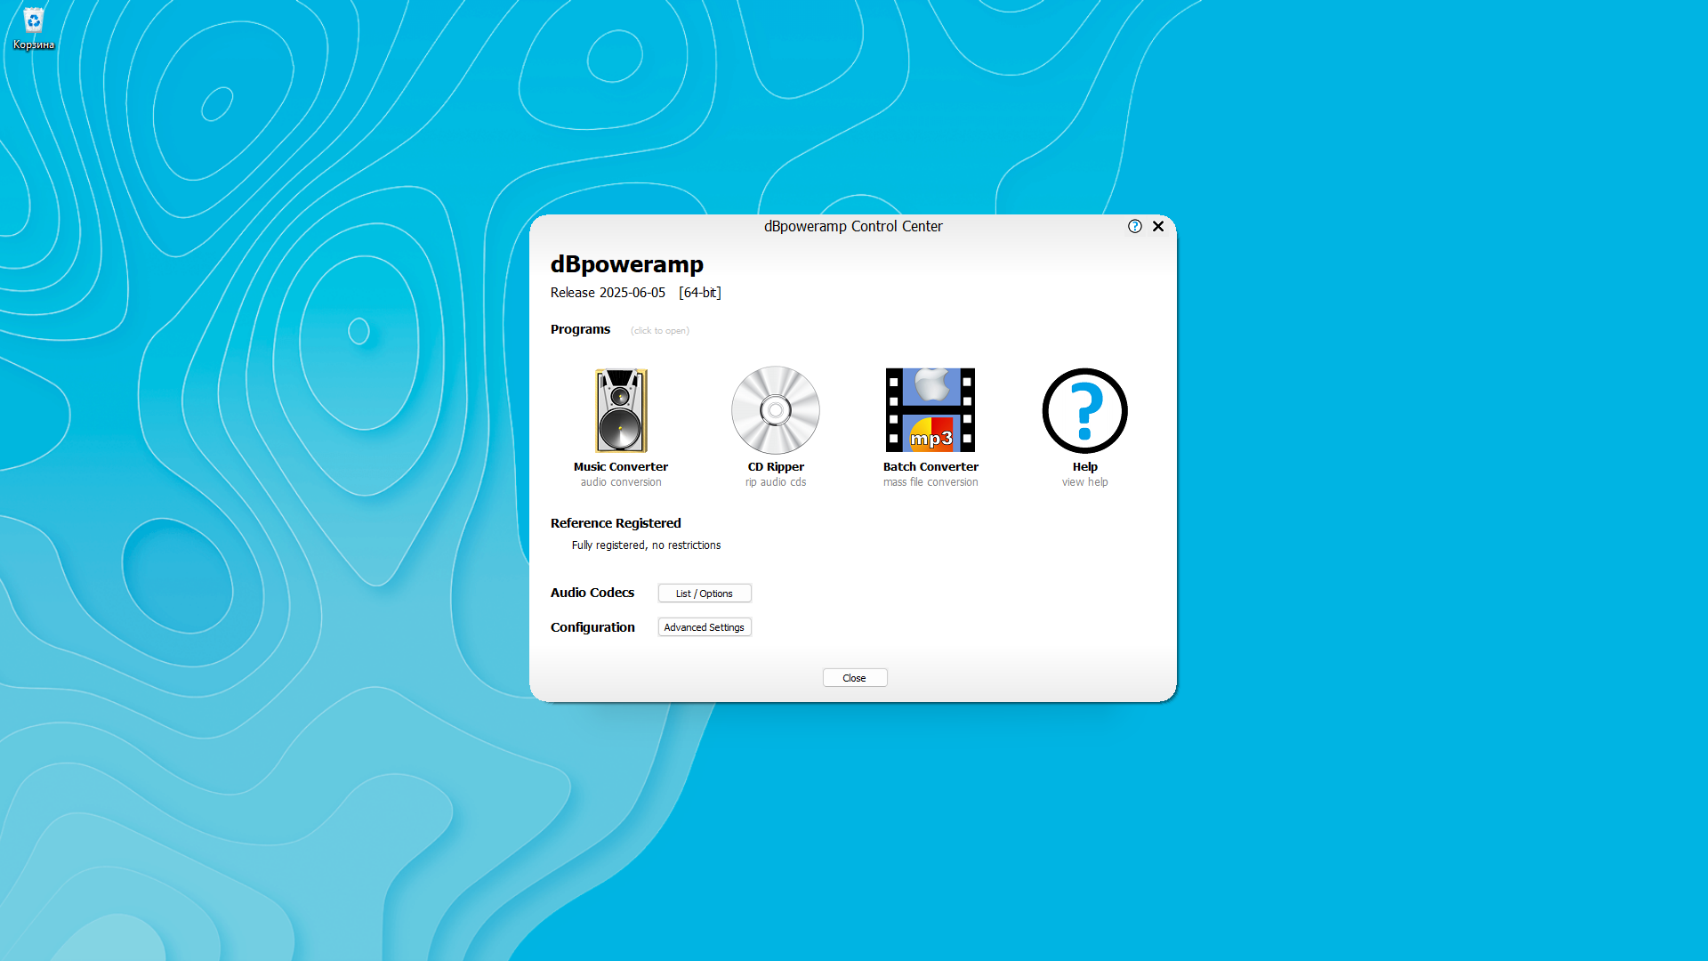Click the Recycle Bin desktop icon
This screenshot has height=961, width=1708.
coord(34,28)
